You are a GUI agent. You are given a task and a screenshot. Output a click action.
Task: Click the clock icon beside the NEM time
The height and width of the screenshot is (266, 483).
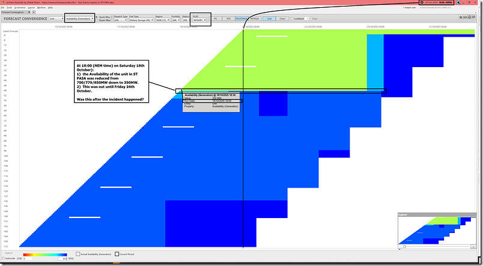pos(422,2)
